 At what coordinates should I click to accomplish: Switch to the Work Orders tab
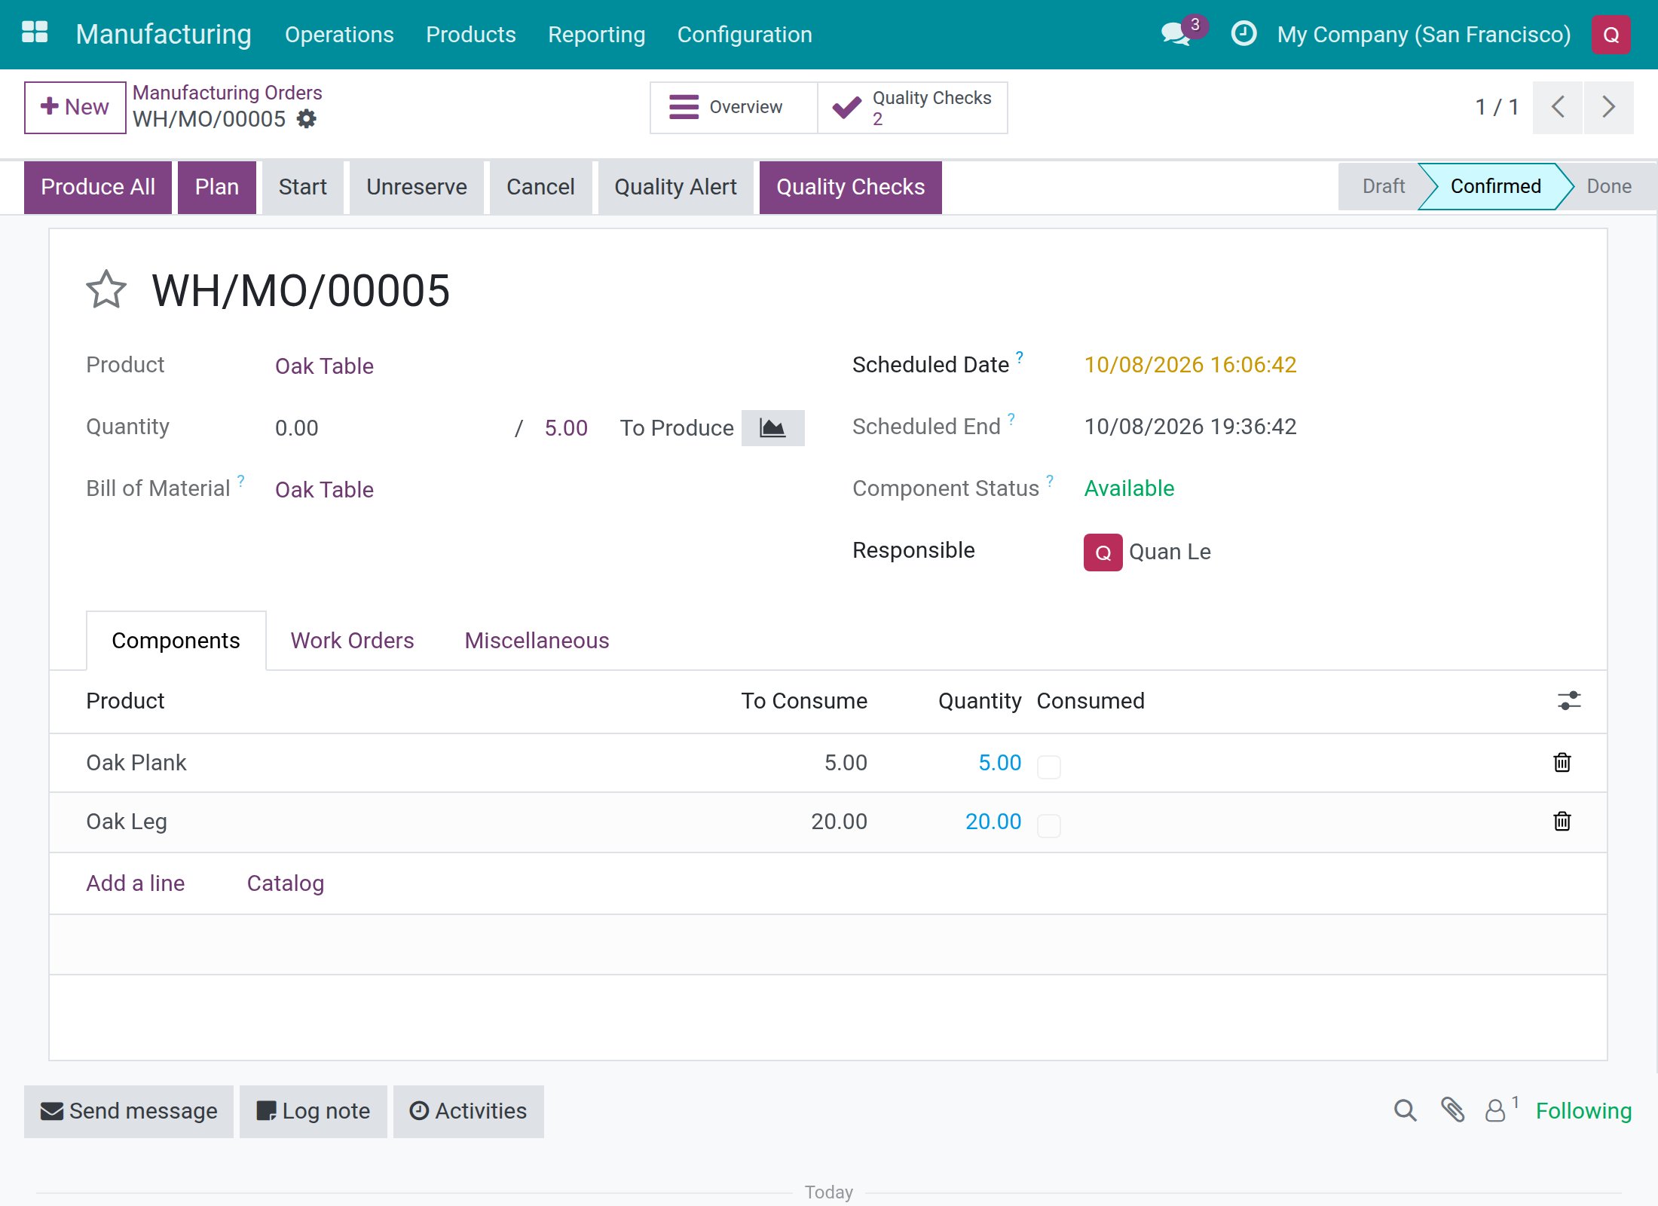(352, 641)
